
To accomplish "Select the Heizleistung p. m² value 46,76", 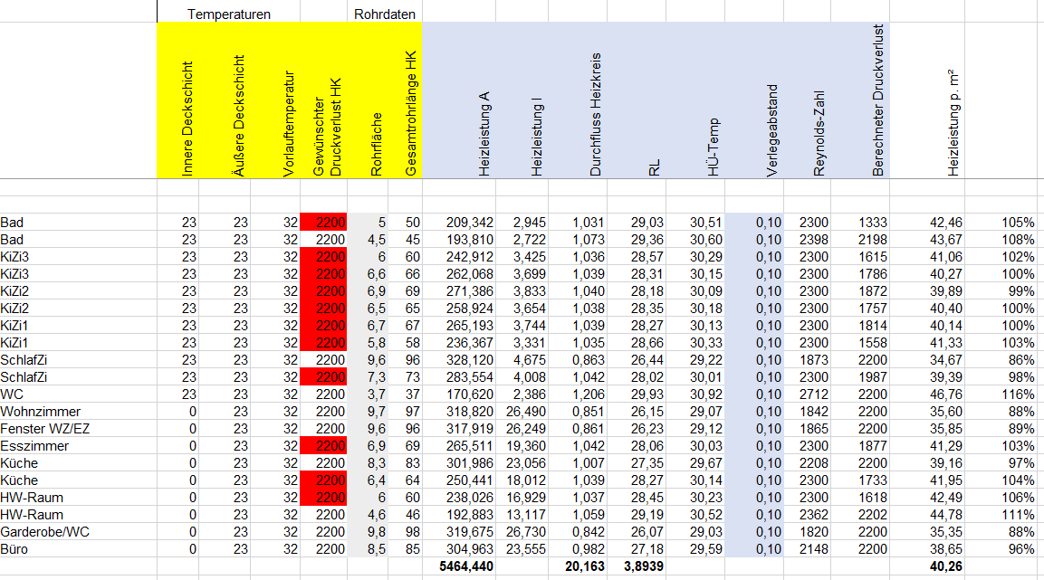I will (945, 395).
